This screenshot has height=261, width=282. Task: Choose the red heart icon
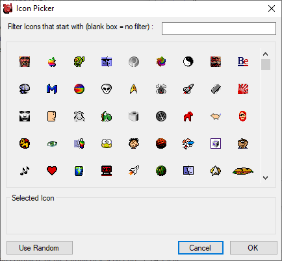tap(52, 171)
